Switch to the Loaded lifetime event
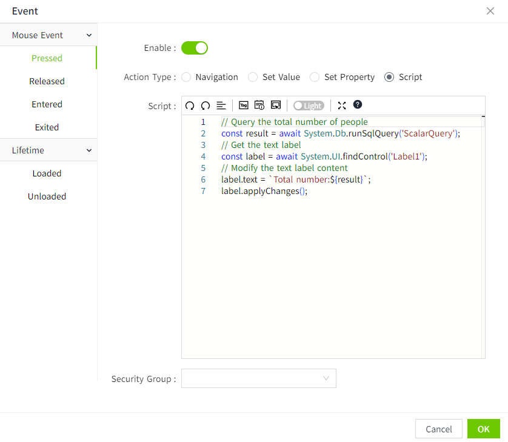This screenshot has width=508, height=442. (x=47, y=173)
